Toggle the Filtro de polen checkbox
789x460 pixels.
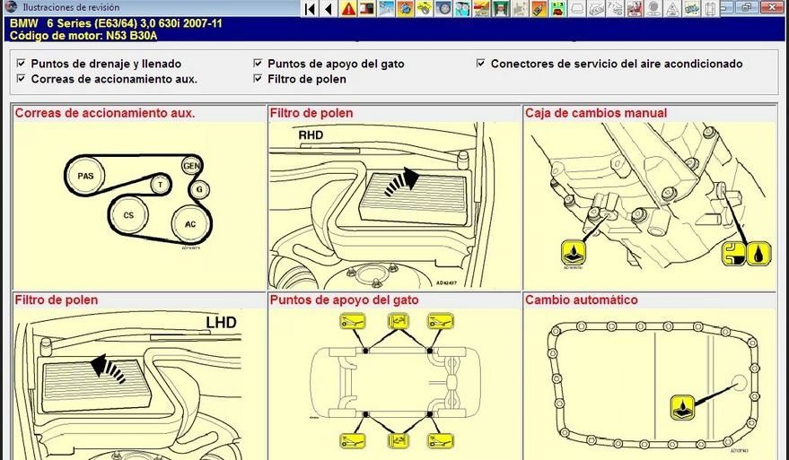click(258, 78)
